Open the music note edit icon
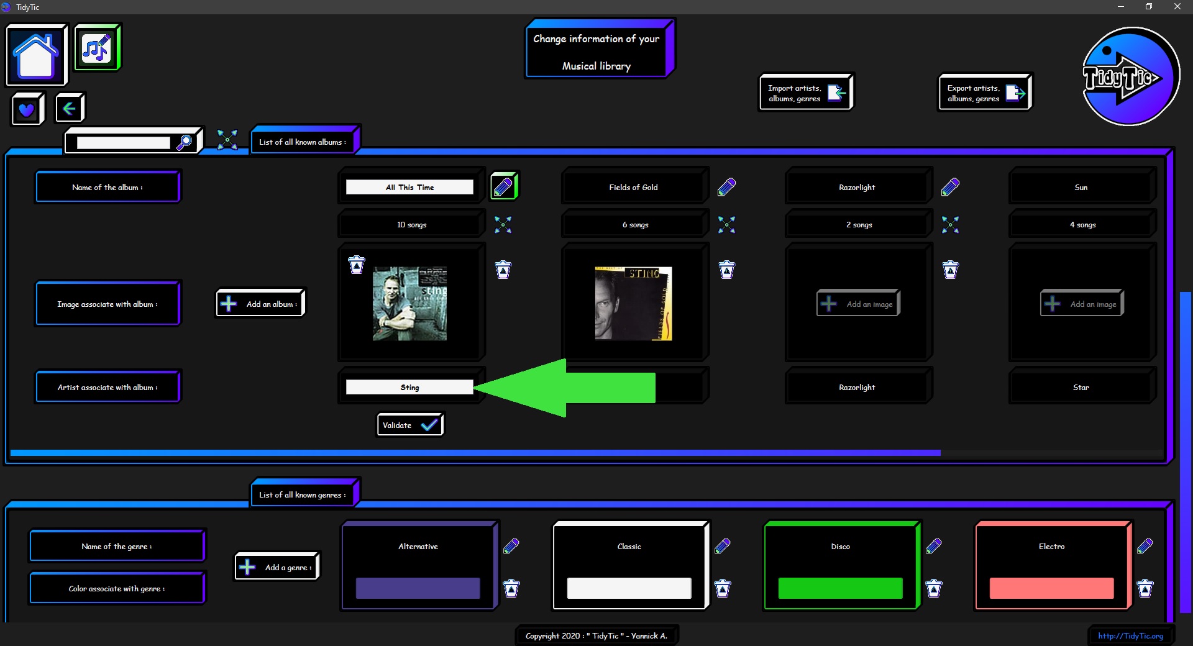 (97, 48)
